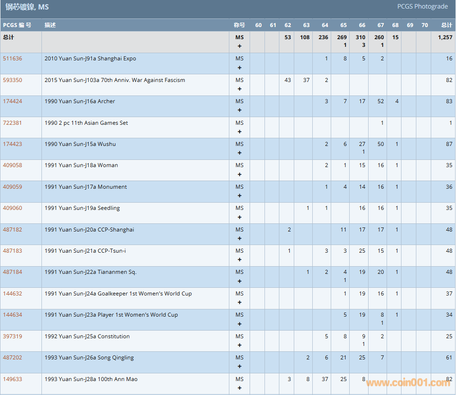Open PCGS number 487183 link
This screenshot has width=456, height=395.
click(x=13, y=251)
